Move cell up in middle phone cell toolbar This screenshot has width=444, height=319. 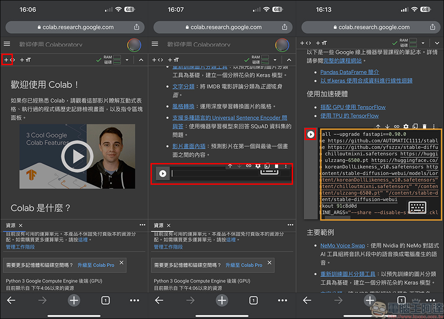pos(230,166)
